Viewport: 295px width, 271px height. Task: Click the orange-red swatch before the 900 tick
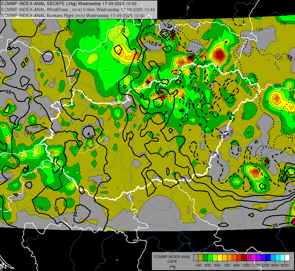pyautogui.click(x=234, y=258)
